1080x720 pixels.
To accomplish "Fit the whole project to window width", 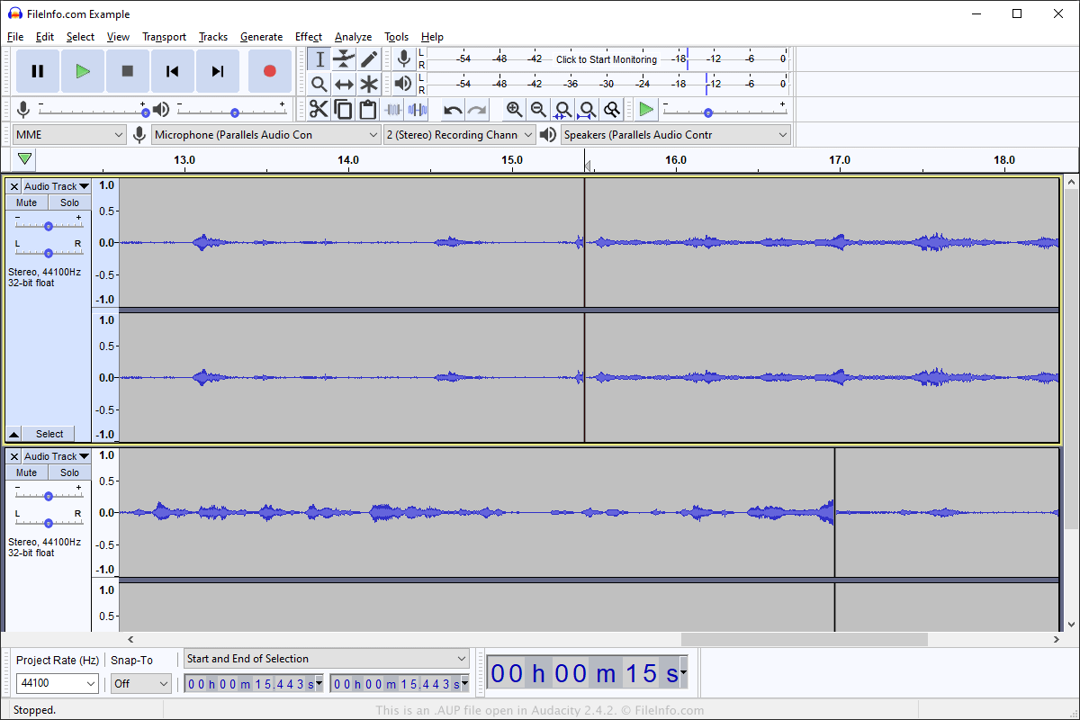I will coord(587,110).
